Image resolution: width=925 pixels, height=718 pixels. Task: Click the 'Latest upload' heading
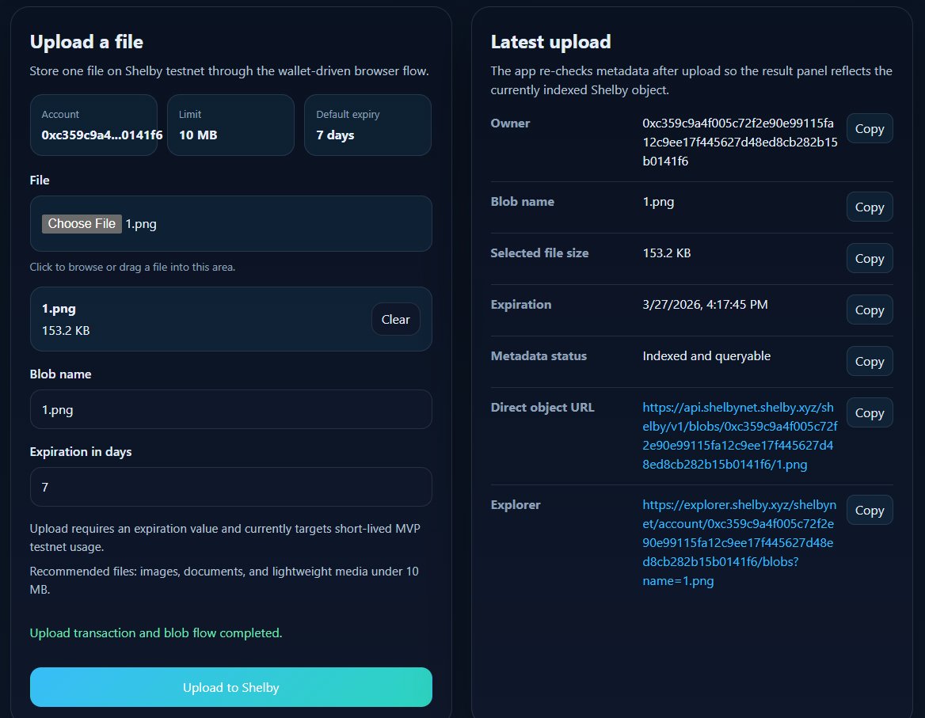tap(550, 42)
